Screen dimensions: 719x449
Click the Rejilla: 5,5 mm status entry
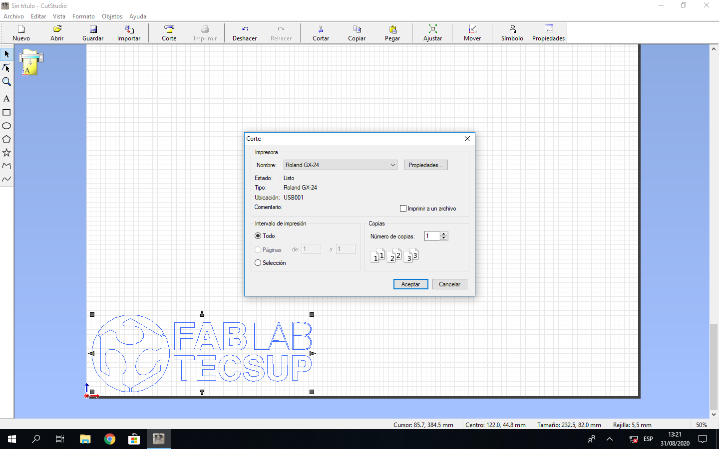(x=632, y=425)
